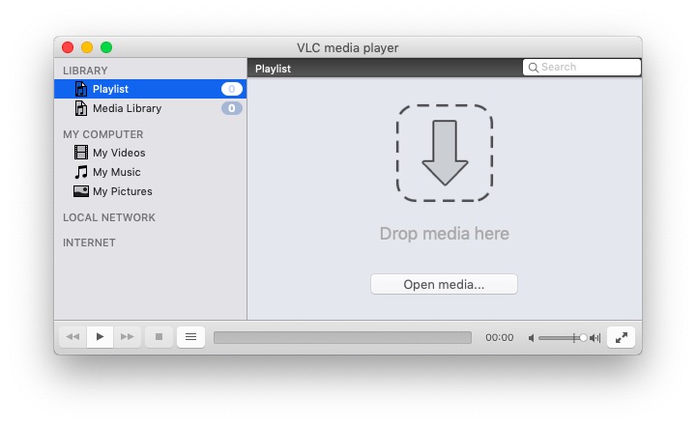Toggle the playlist view button

190,337
